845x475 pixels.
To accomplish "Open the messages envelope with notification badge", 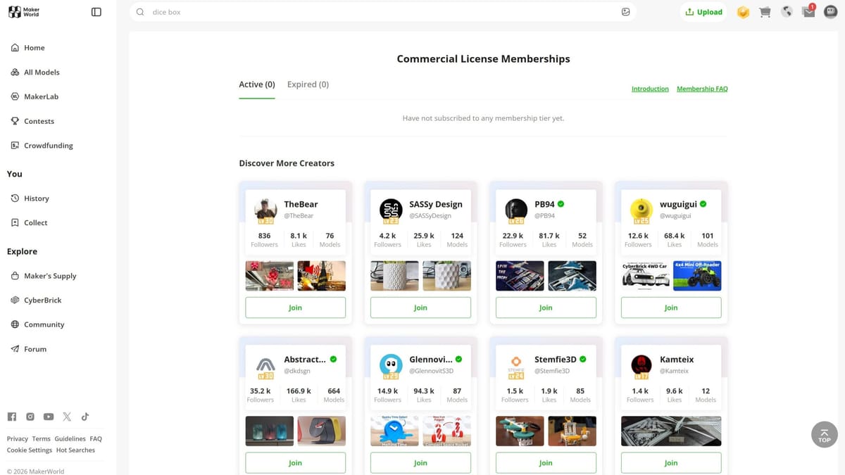I will click(808, 12).
